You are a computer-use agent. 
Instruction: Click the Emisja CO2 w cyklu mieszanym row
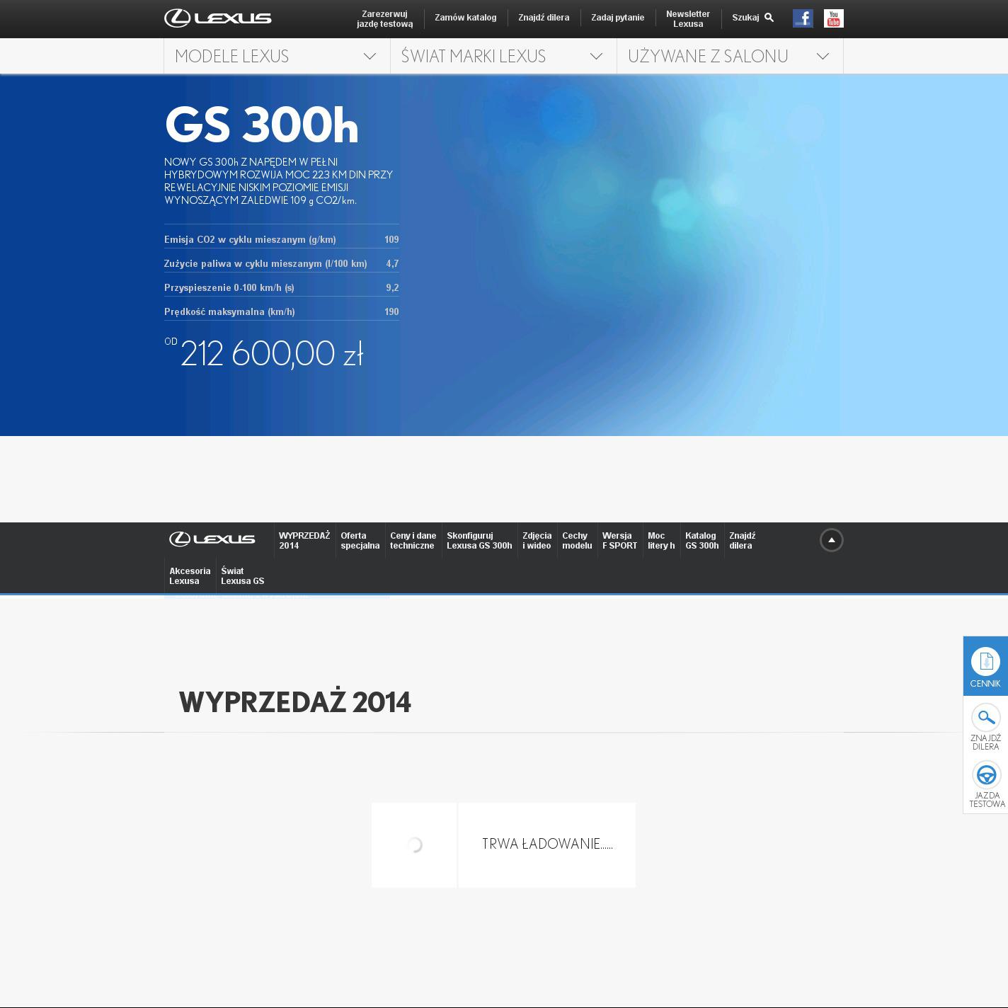tap(282, 239)
